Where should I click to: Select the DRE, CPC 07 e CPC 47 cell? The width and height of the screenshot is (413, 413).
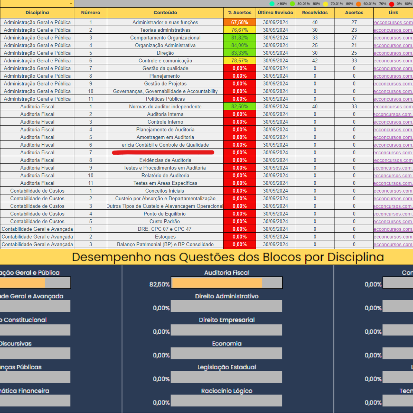pos(165,229)
